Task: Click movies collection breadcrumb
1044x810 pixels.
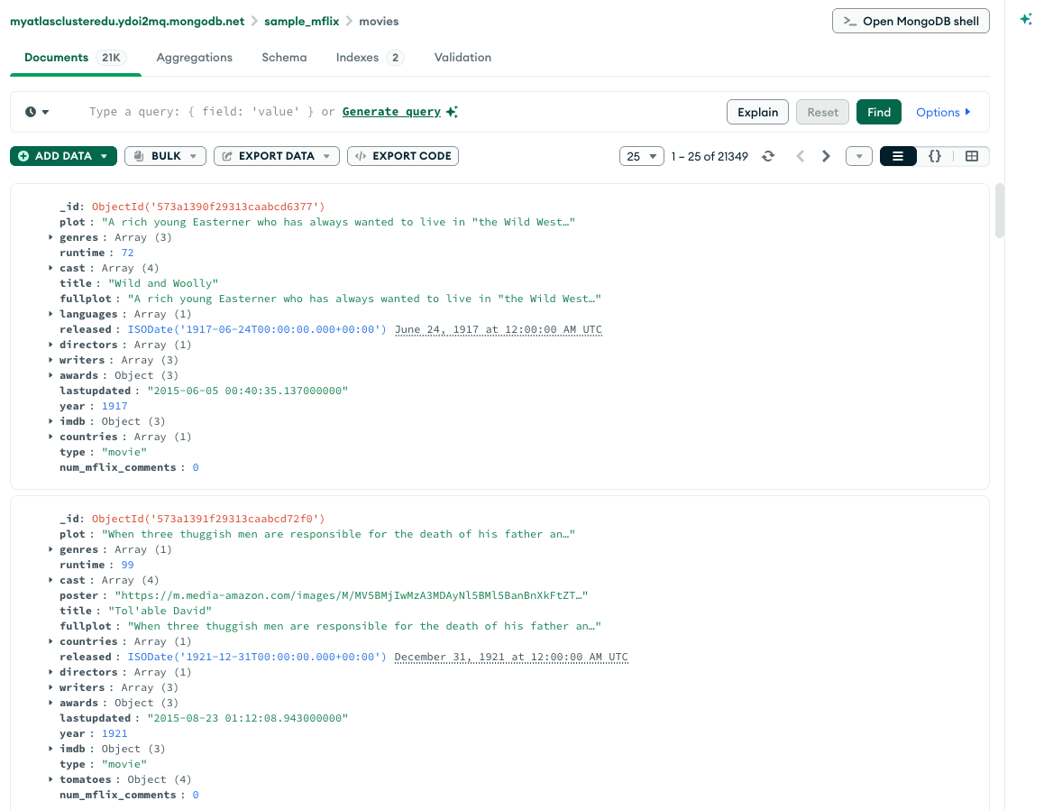Action: click(379, 22)
